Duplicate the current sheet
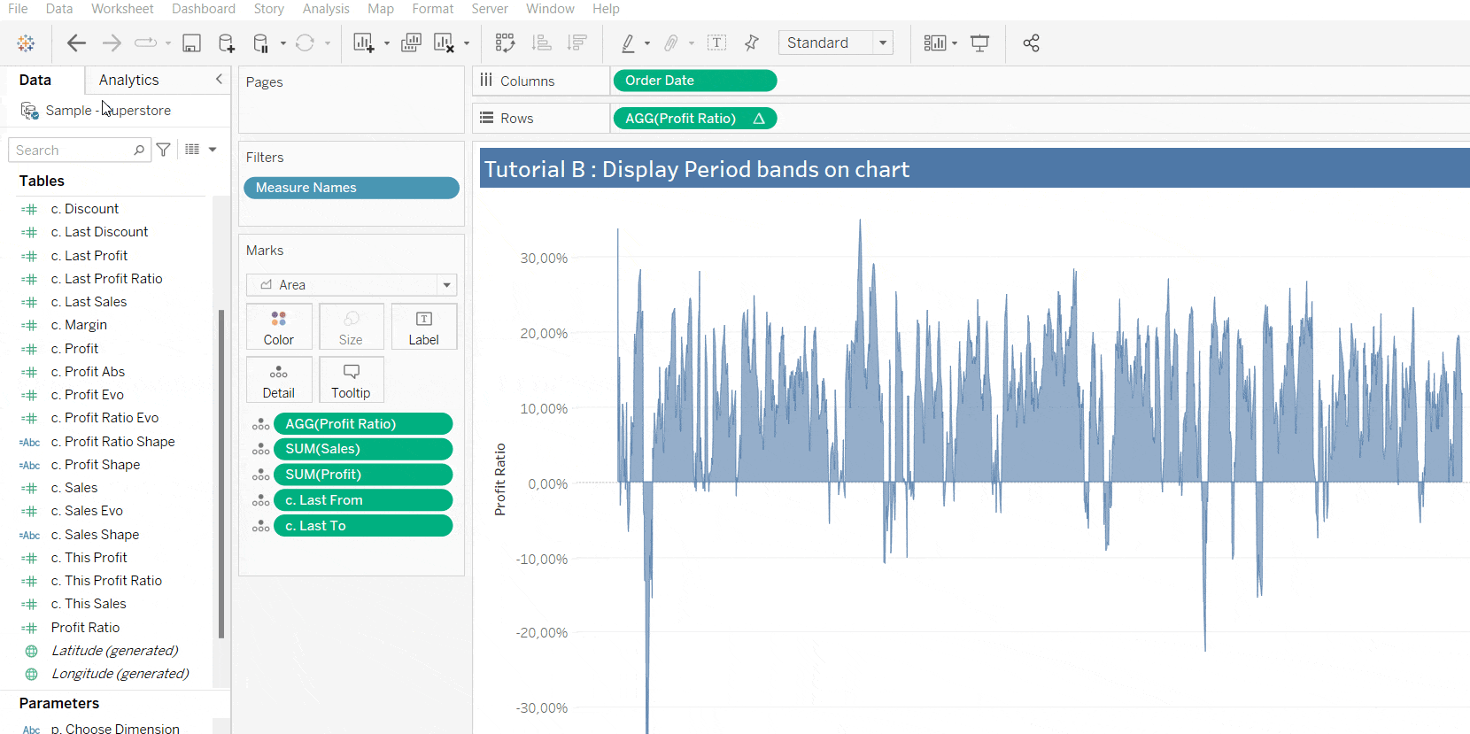 411,43
